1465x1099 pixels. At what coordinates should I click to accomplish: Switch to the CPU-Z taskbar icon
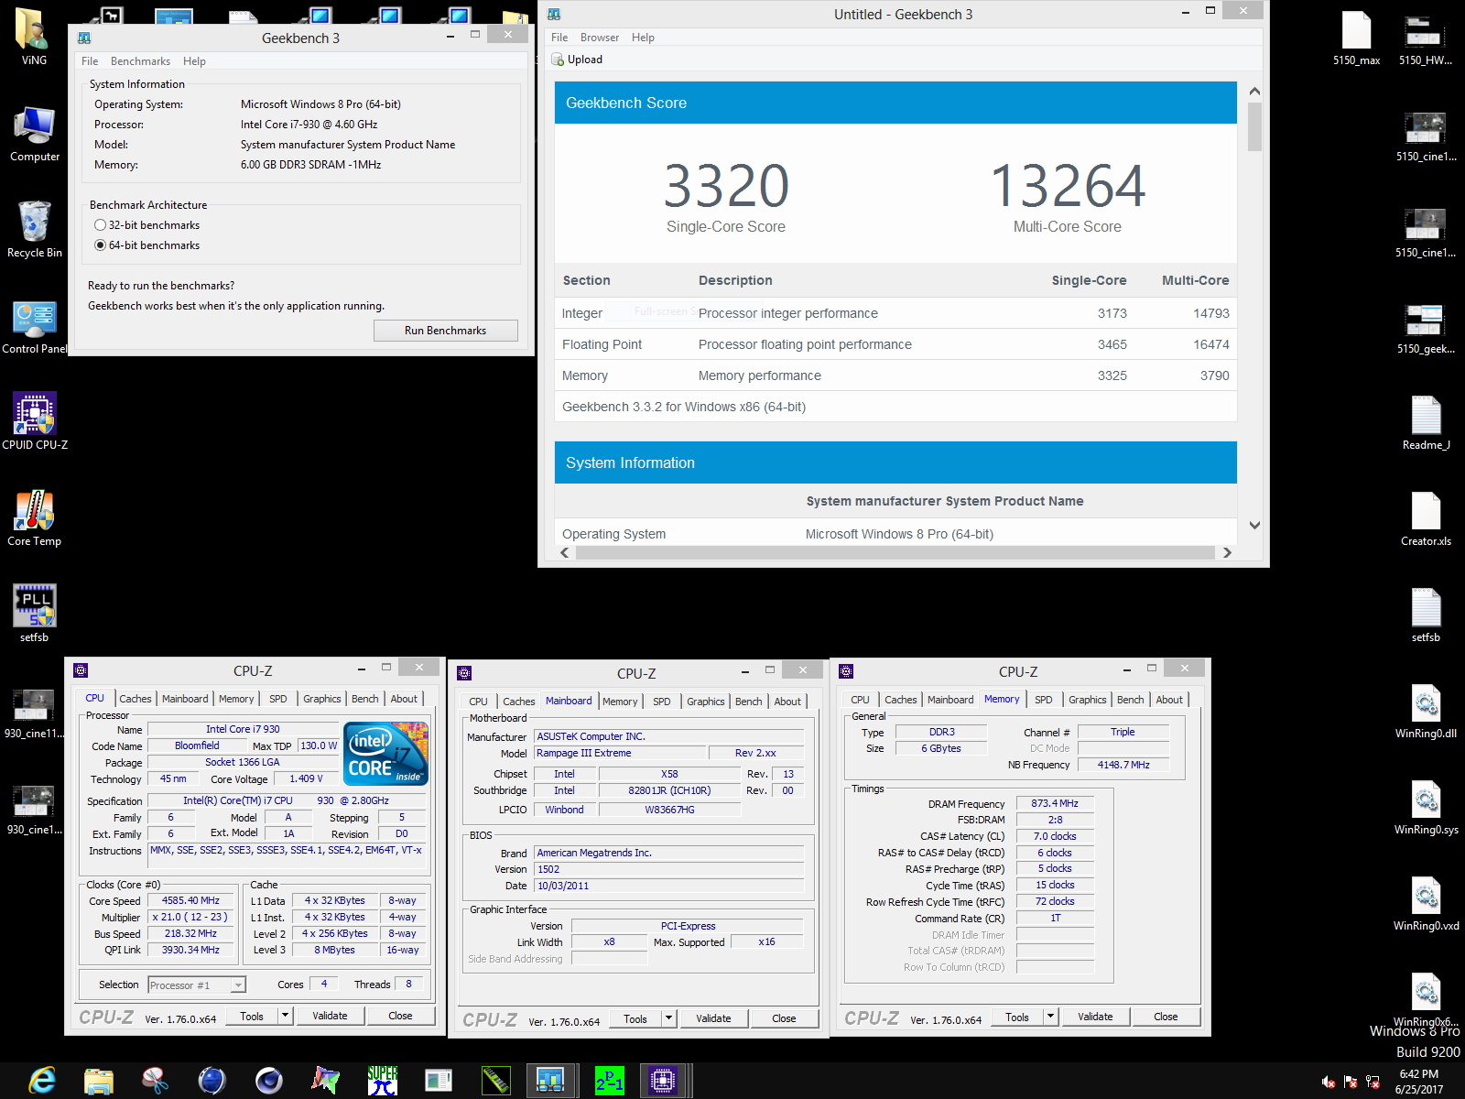[663, 1081]
